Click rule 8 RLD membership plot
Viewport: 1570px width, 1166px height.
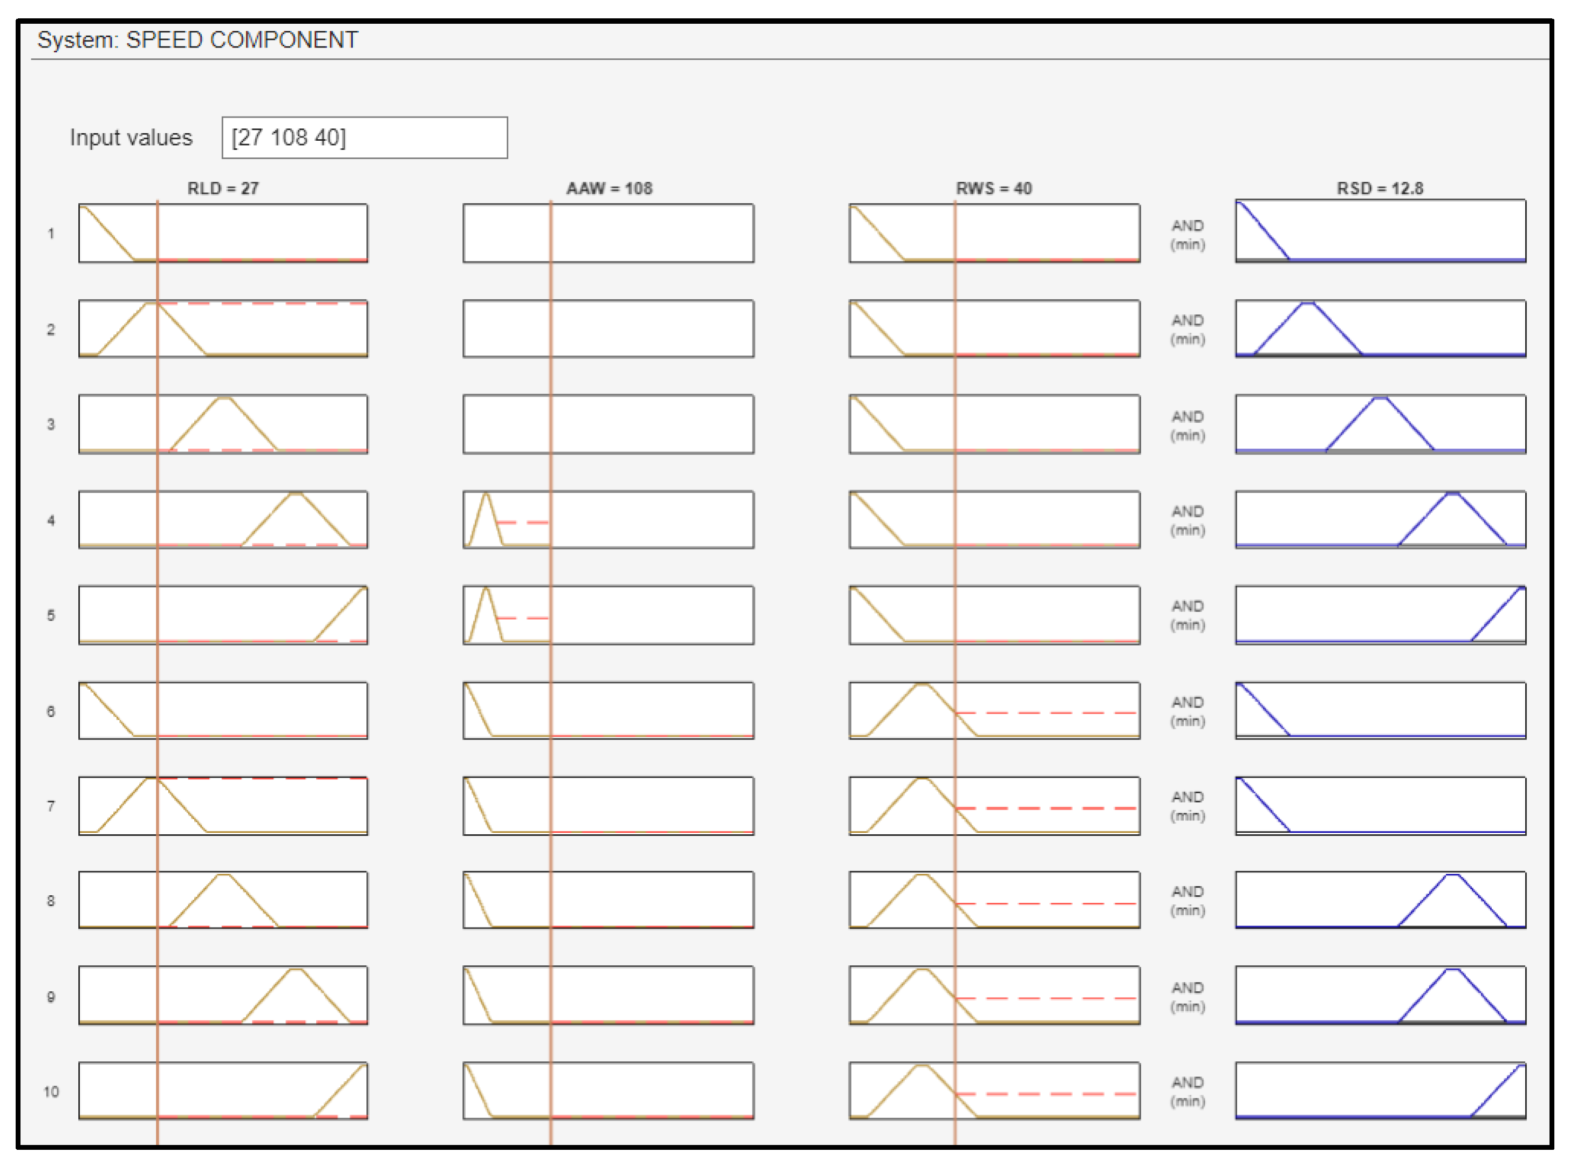223,901
